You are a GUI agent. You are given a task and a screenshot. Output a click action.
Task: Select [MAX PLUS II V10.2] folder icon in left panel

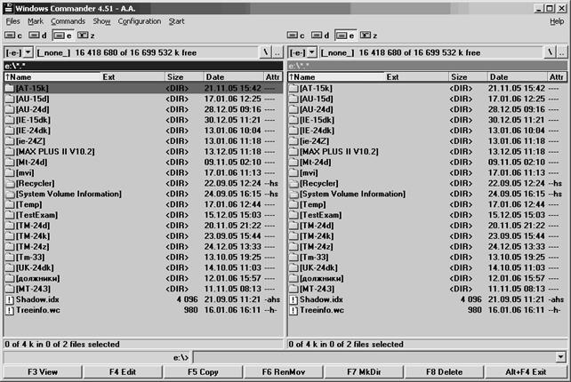(x=10, y=152)
